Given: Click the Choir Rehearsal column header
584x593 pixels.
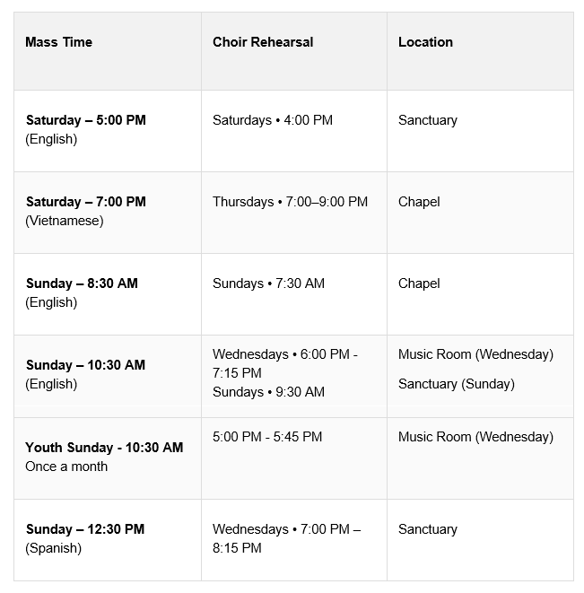Looking at the screenshot, I should 263,42.
